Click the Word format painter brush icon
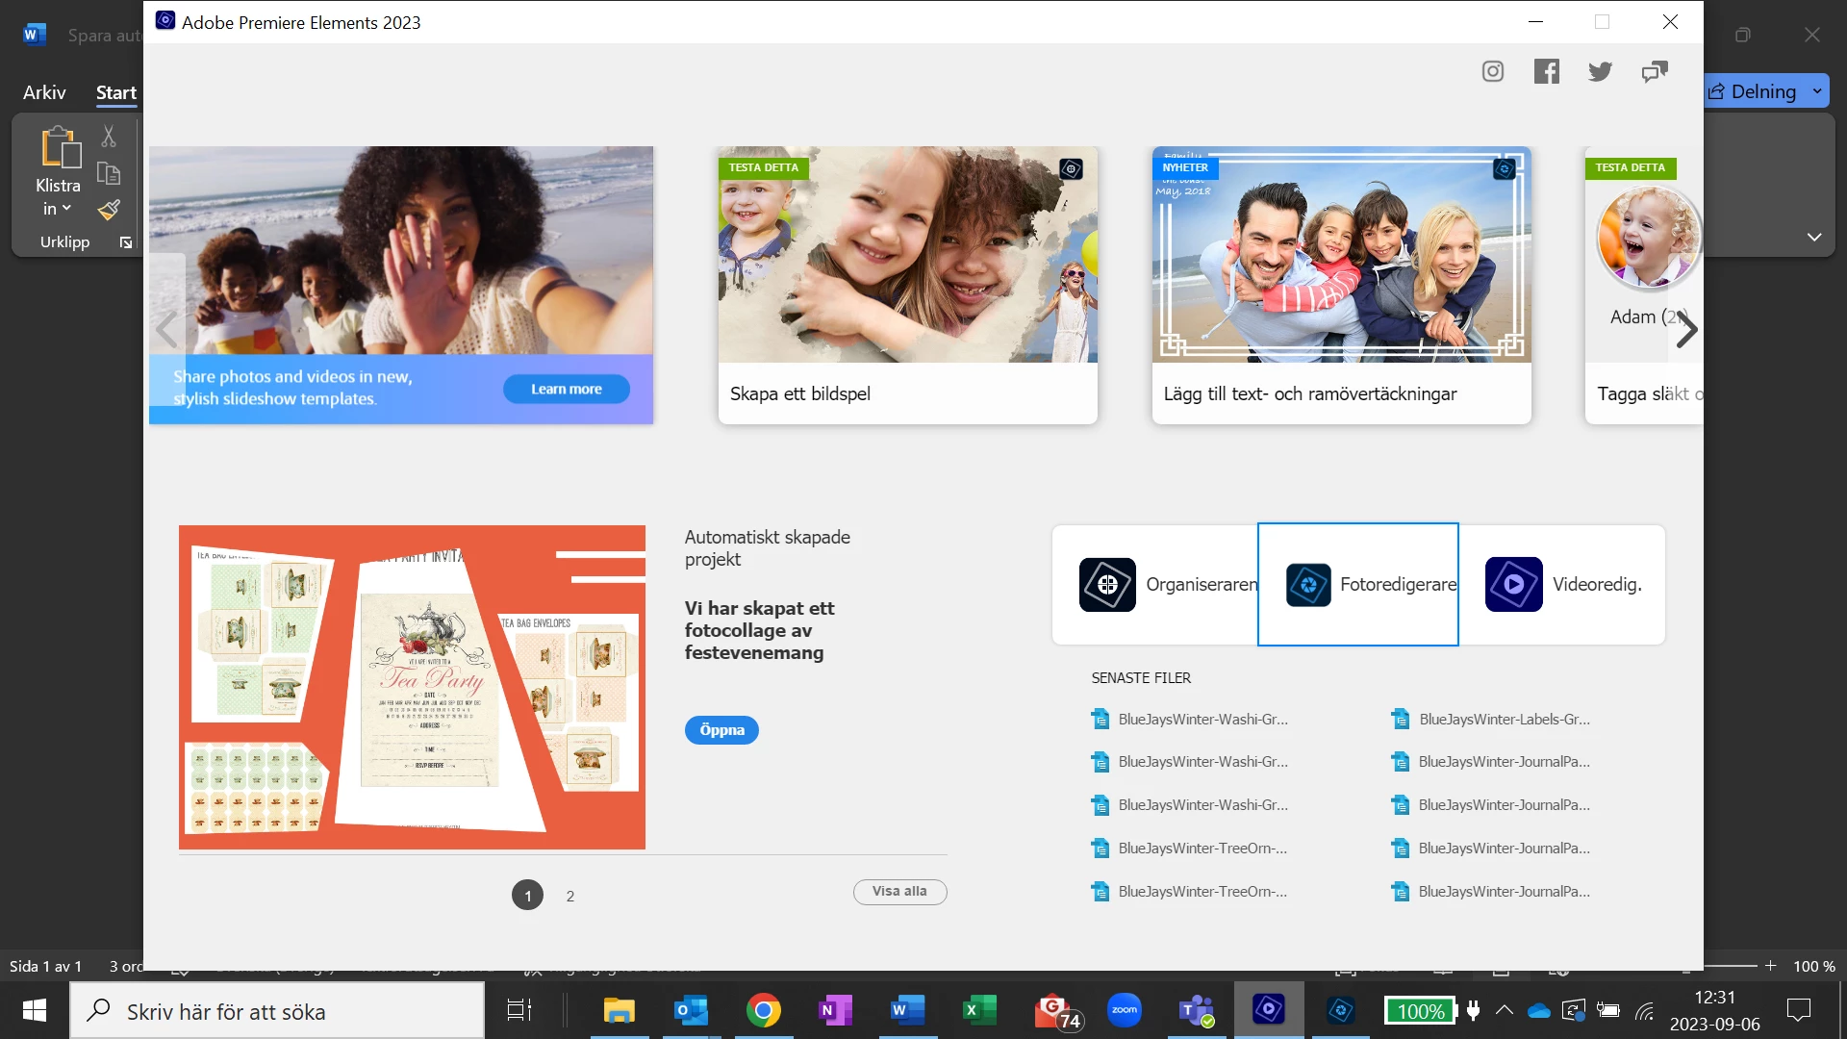The height and width of the screenshot is (1039, 1847). click(x=109, y=210)
